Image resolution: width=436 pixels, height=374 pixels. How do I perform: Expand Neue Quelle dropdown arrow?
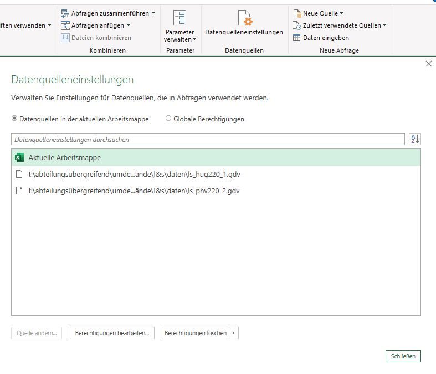[x=341, y=13]
